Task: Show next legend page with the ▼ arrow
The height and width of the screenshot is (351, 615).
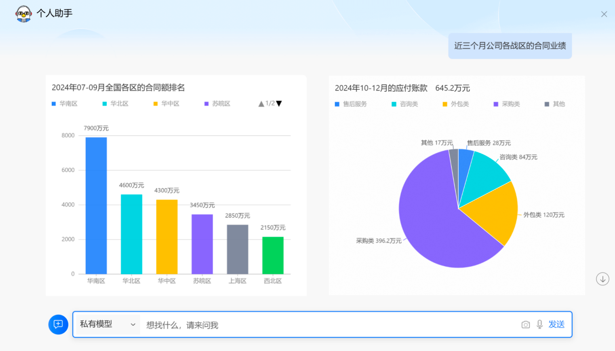Action: [278, 104]
